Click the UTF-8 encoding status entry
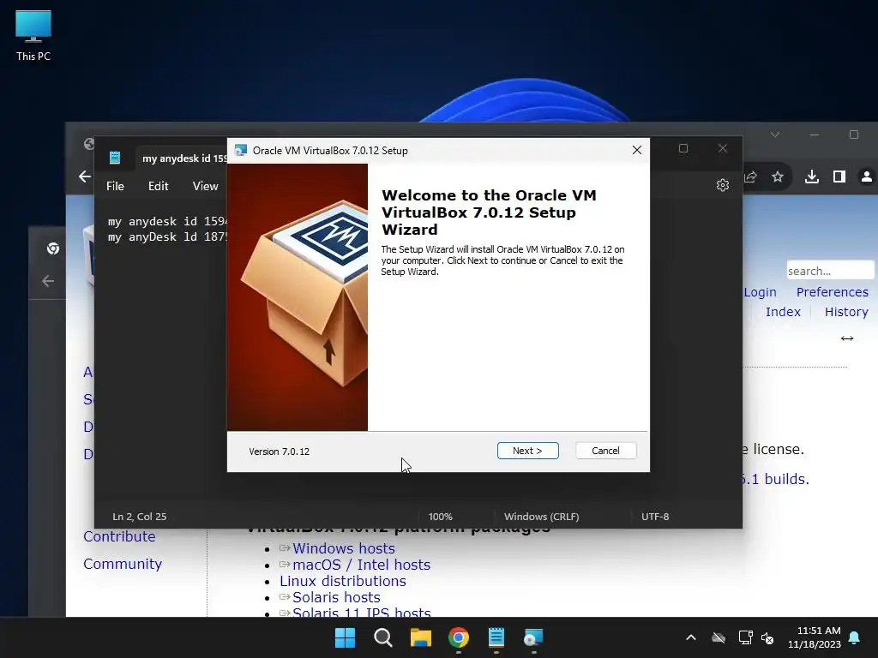 point(655,517)
